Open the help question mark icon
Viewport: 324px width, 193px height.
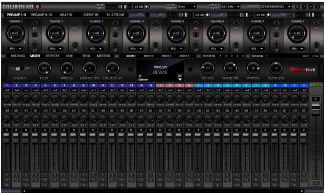pyautogui.click(x=304, y=7)
